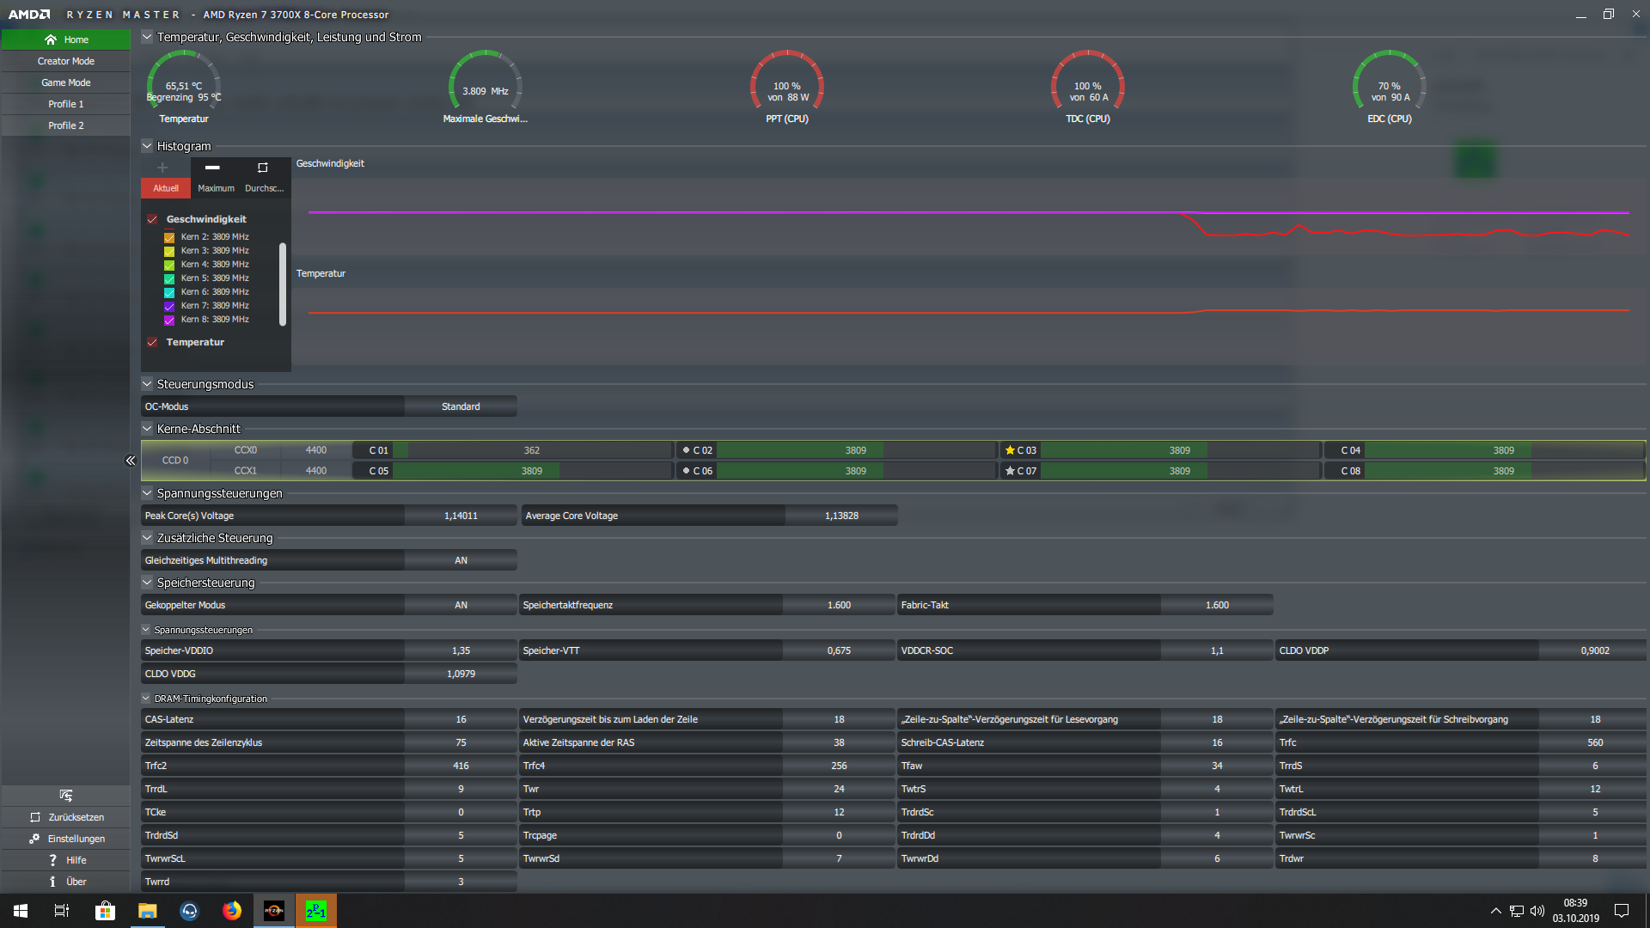
Task: Uncheck the Geschwindigkeit histogram checkbox
Action: point(152,219)
